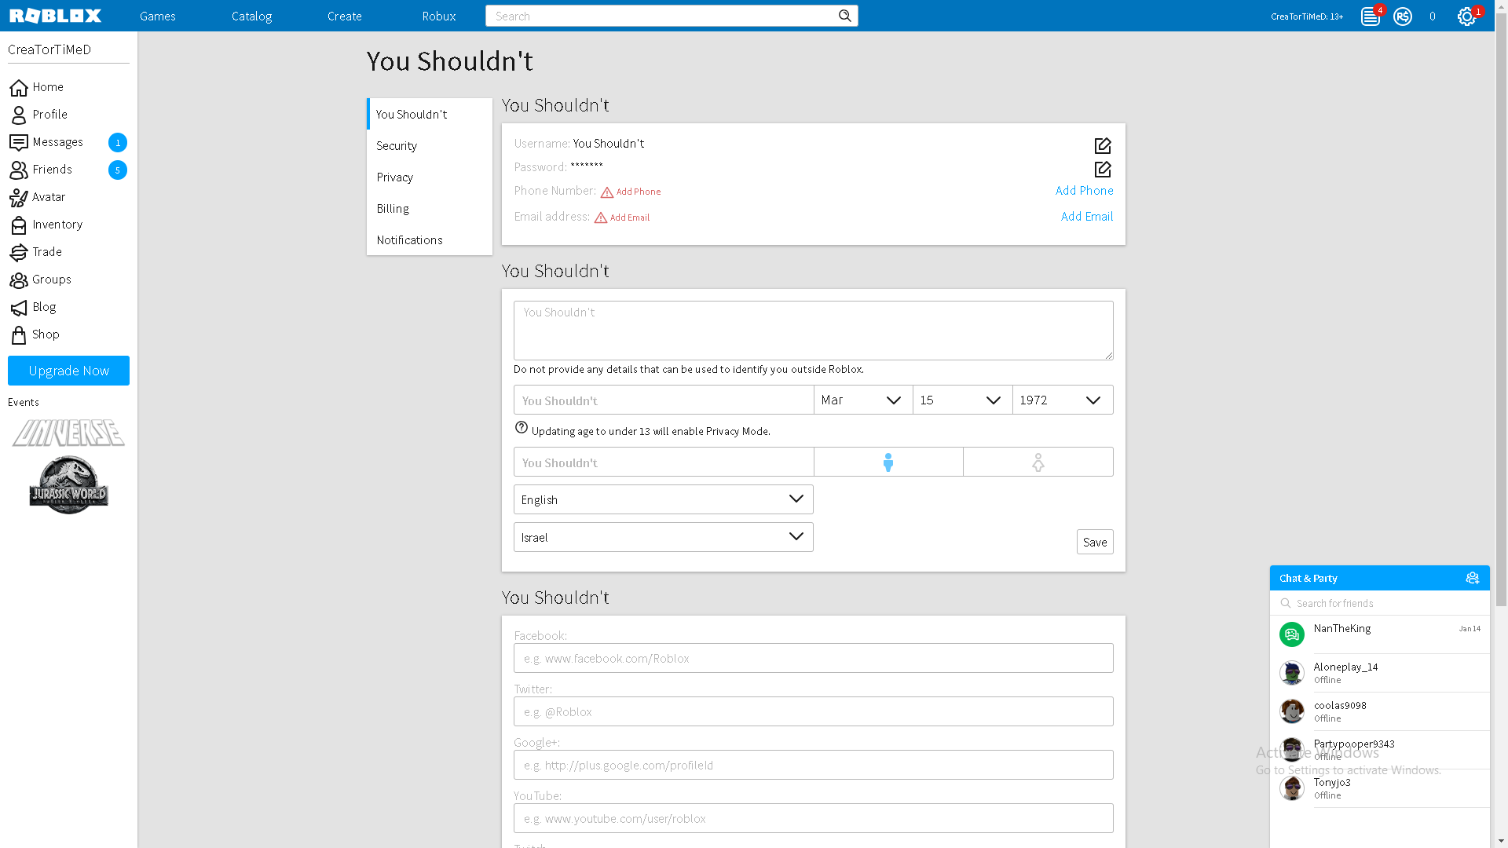The image size is (1508, 848).
Task: Click the Groups icon in sidebar
Action: pos(19,280)
